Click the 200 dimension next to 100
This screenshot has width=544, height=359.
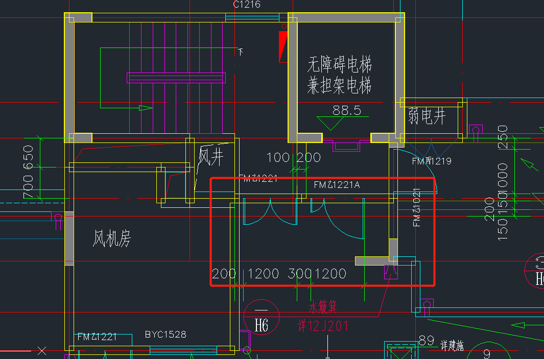point(309,157)
